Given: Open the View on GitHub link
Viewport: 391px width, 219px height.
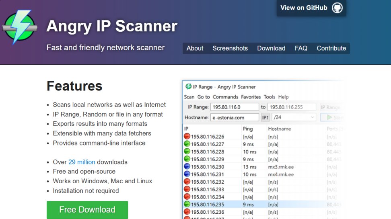Looking at the screenshot, I should pos(311,8).
